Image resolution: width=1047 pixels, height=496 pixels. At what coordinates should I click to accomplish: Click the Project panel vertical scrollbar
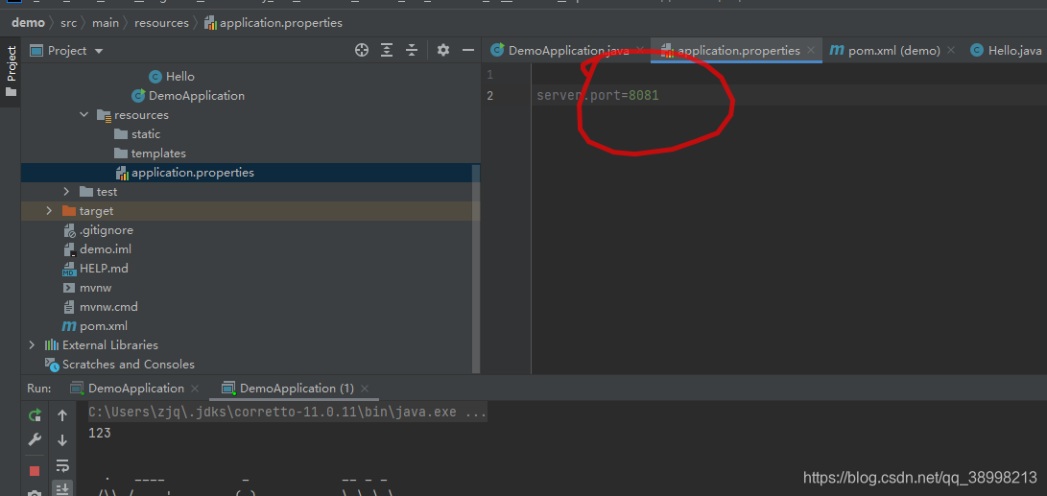click(x=476, y=269)
